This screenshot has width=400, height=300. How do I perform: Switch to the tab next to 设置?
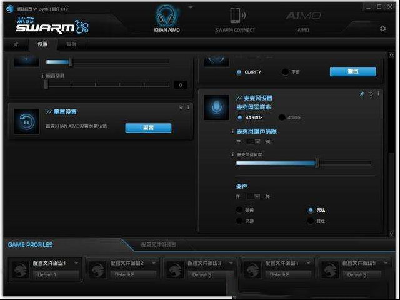(x=71, y=44)
